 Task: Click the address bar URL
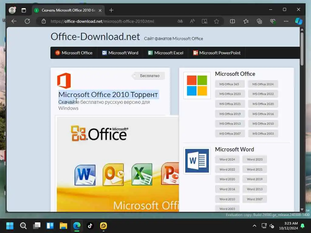(x=102, y=21)
